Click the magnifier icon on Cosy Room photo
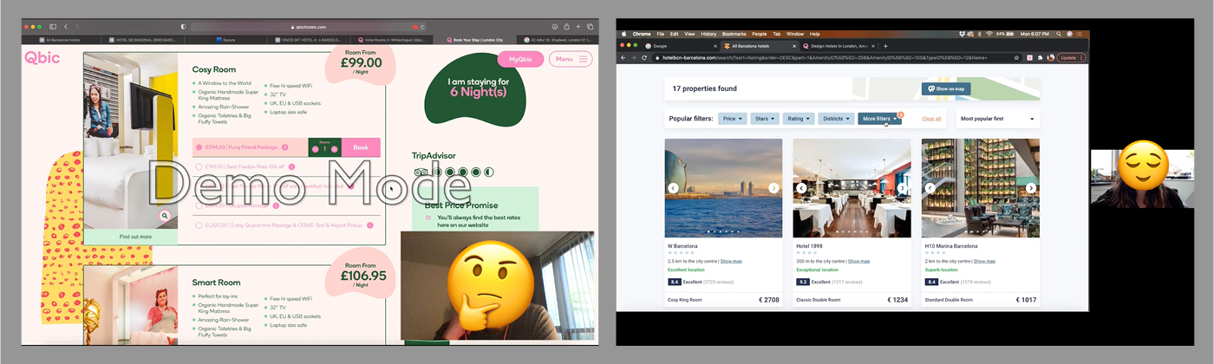This screenshot has height=364, width=1214. tap(165, 216)
